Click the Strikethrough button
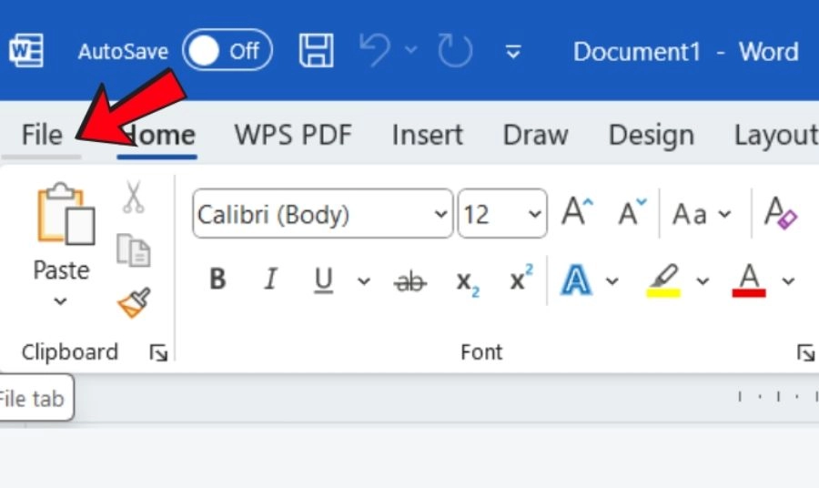Screen dimensions: 819x488 tap(409, 281)
